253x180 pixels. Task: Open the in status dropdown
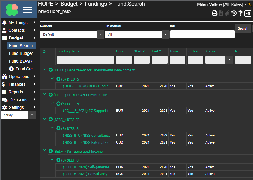165,34
